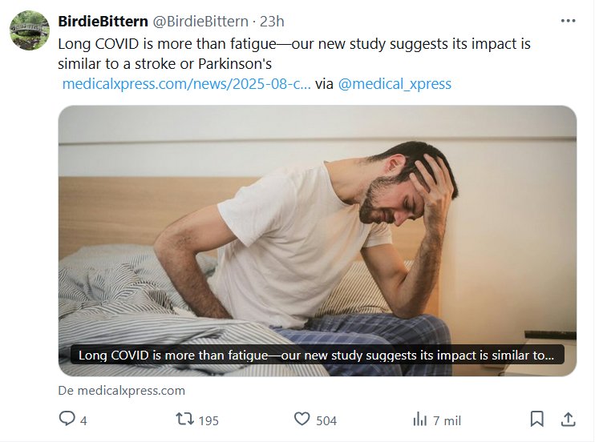The height and width of the screenshot is (442, 595).
Task: Click the repost arrows icon
Action: pos(184,419)
